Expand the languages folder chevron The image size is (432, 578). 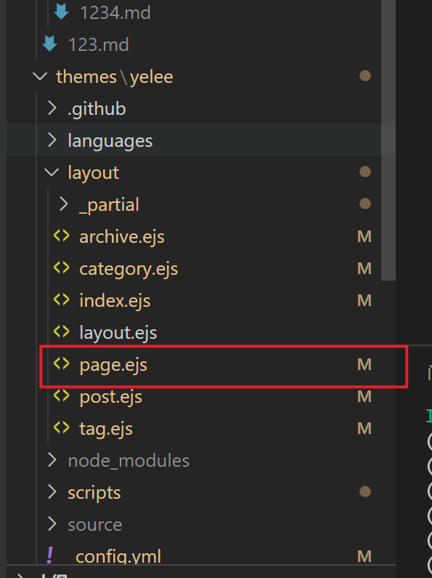[x=52, y=140]
